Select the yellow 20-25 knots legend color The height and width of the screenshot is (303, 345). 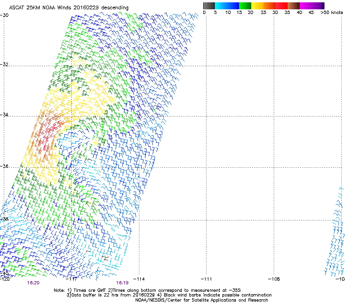tap(257, 6)
